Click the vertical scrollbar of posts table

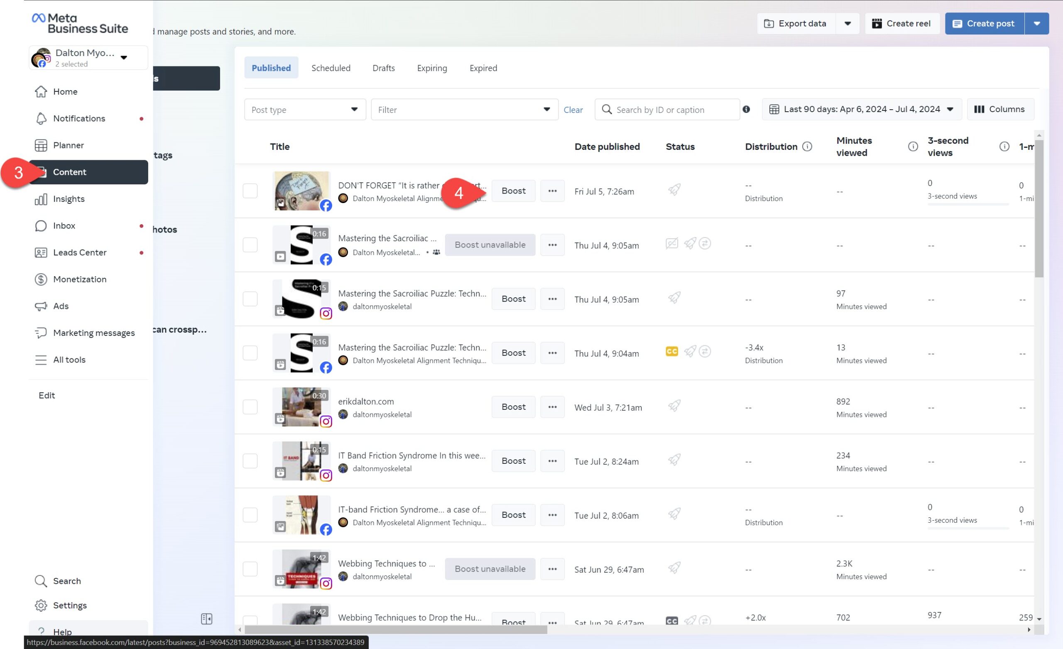pyautogui.click(x=1039, y=209)
